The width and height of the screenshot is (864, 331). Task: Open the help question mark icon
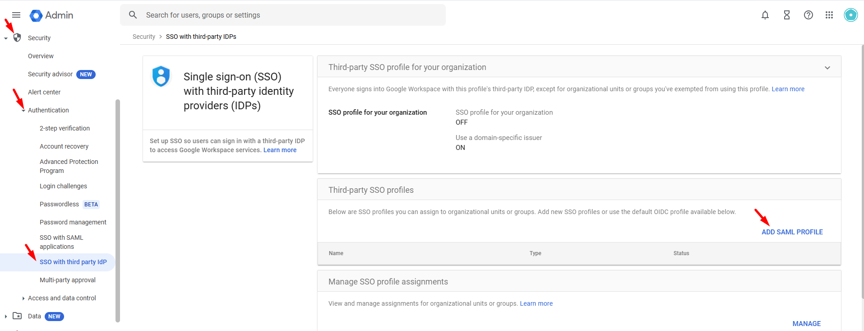coord(808,15)
